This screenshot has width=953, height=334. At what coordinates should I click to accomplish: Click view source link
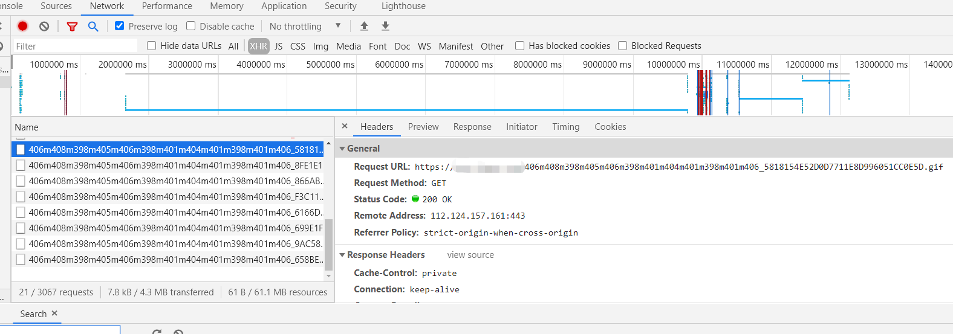[x=470, y=255]
